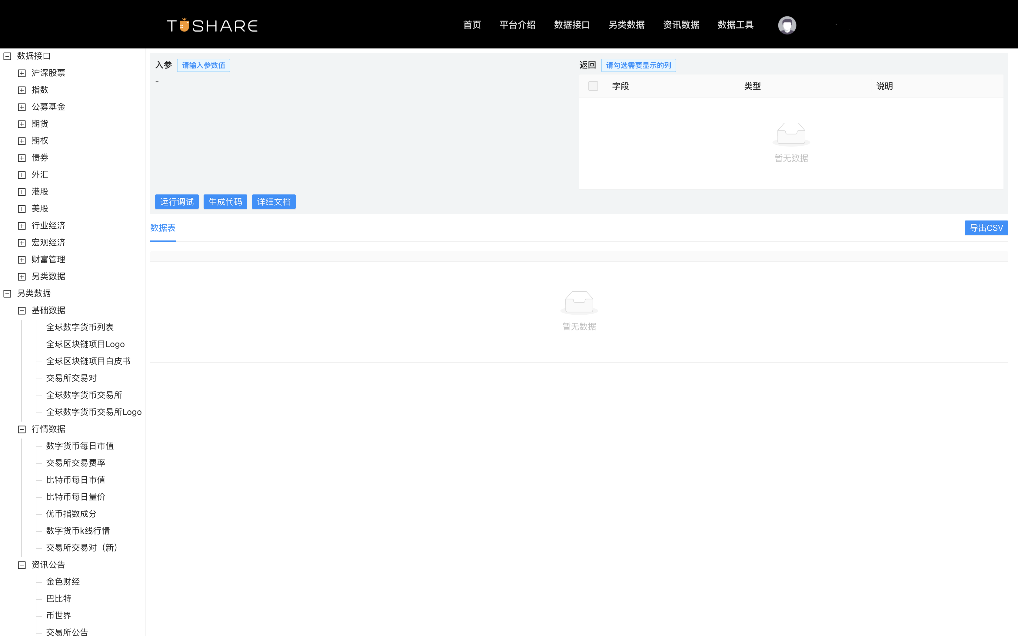Image resolution: width=1018 pixels, height=636 pixels.
Task: Collapse the 数据接口 tree section
Action: (x=7, y=55)
